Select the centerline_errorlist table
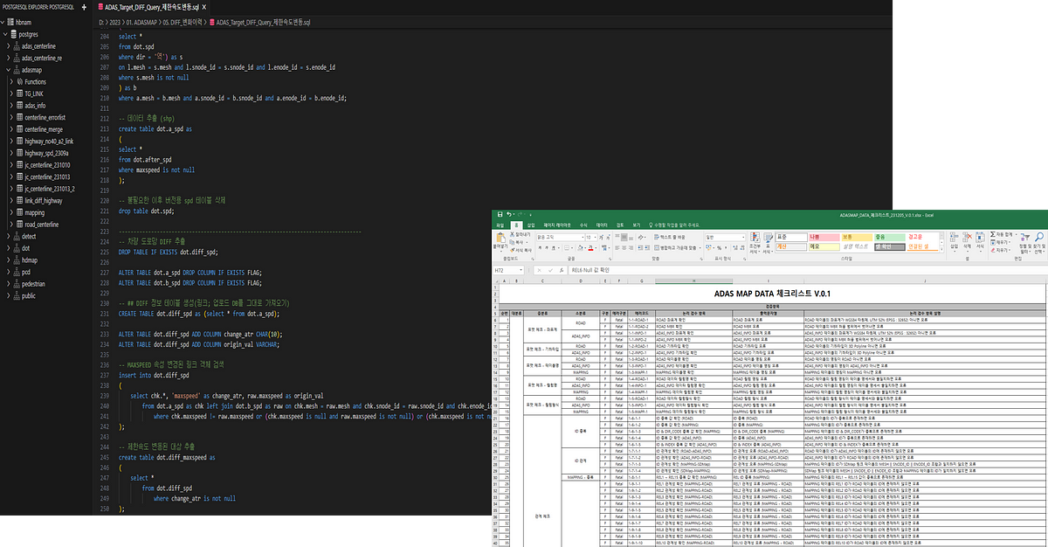Image resolution: width=1048 pixels, height=547 pixels. [x=46, y=117]
